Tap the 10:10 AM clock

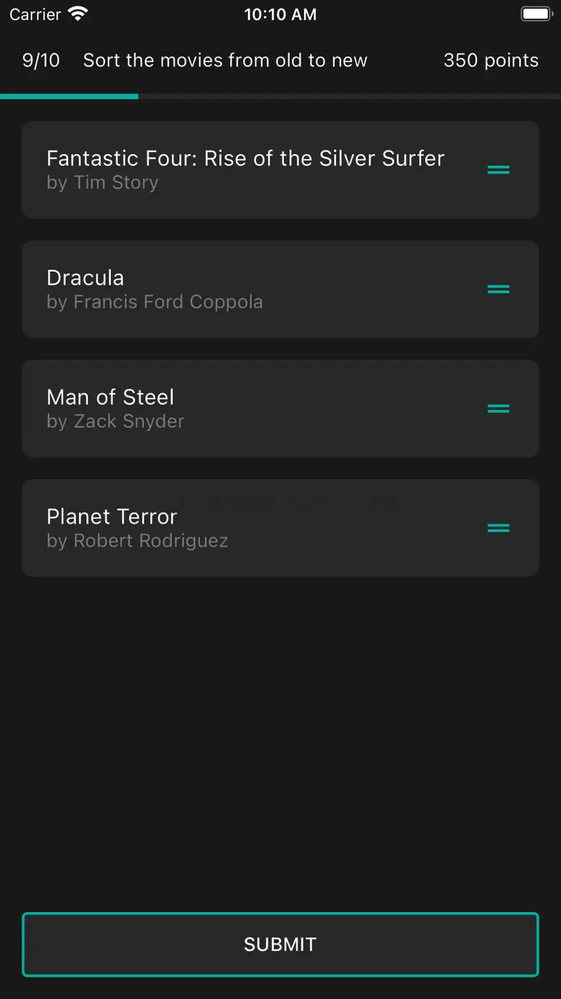280,14
